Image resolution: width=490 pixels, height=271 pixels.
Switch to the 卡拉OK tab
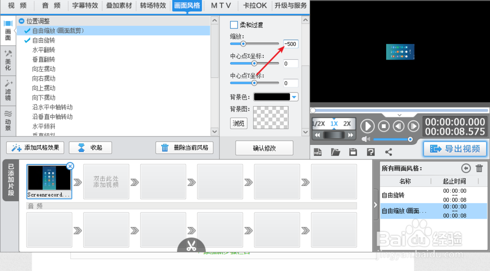coord(255,5)
